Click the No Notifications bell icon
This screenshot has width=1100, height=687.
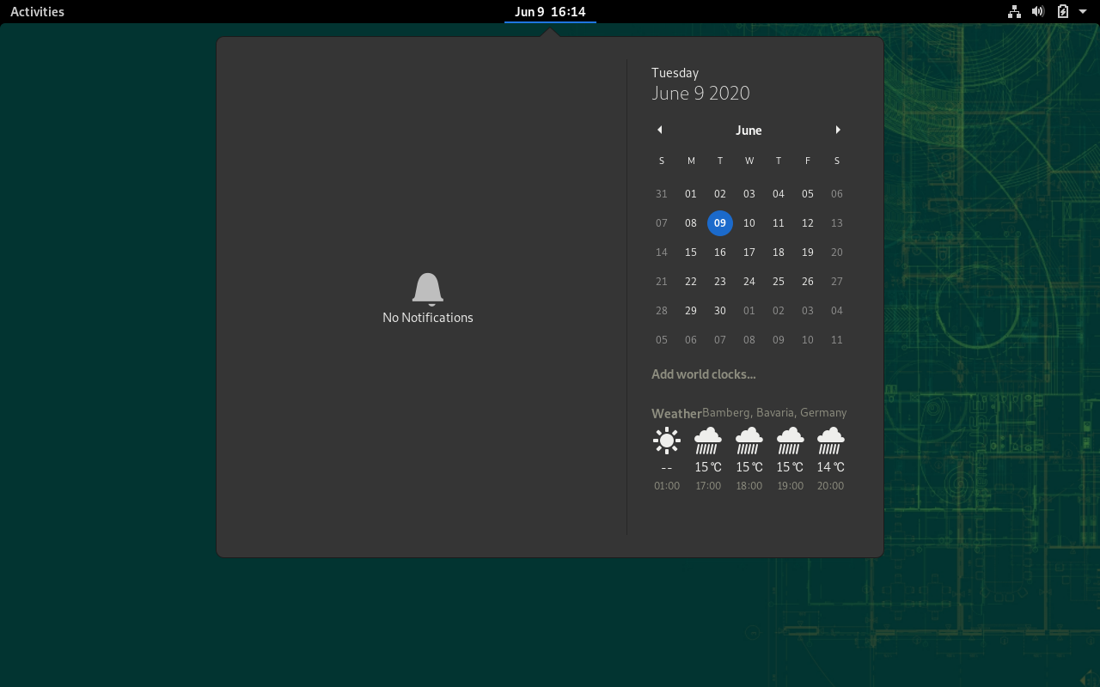(x=428, y=289)
